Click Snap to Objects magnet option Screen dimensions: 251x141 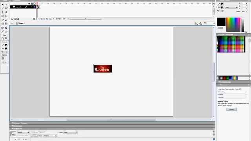[x=3, y=58]
